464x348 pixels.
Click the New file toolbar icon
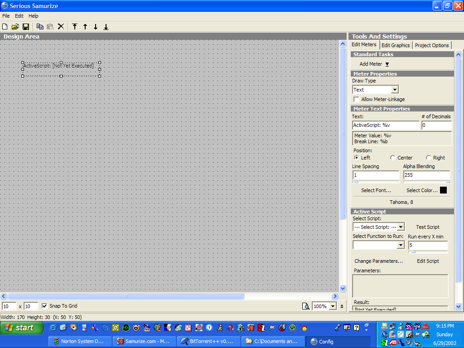click(5, 27)
